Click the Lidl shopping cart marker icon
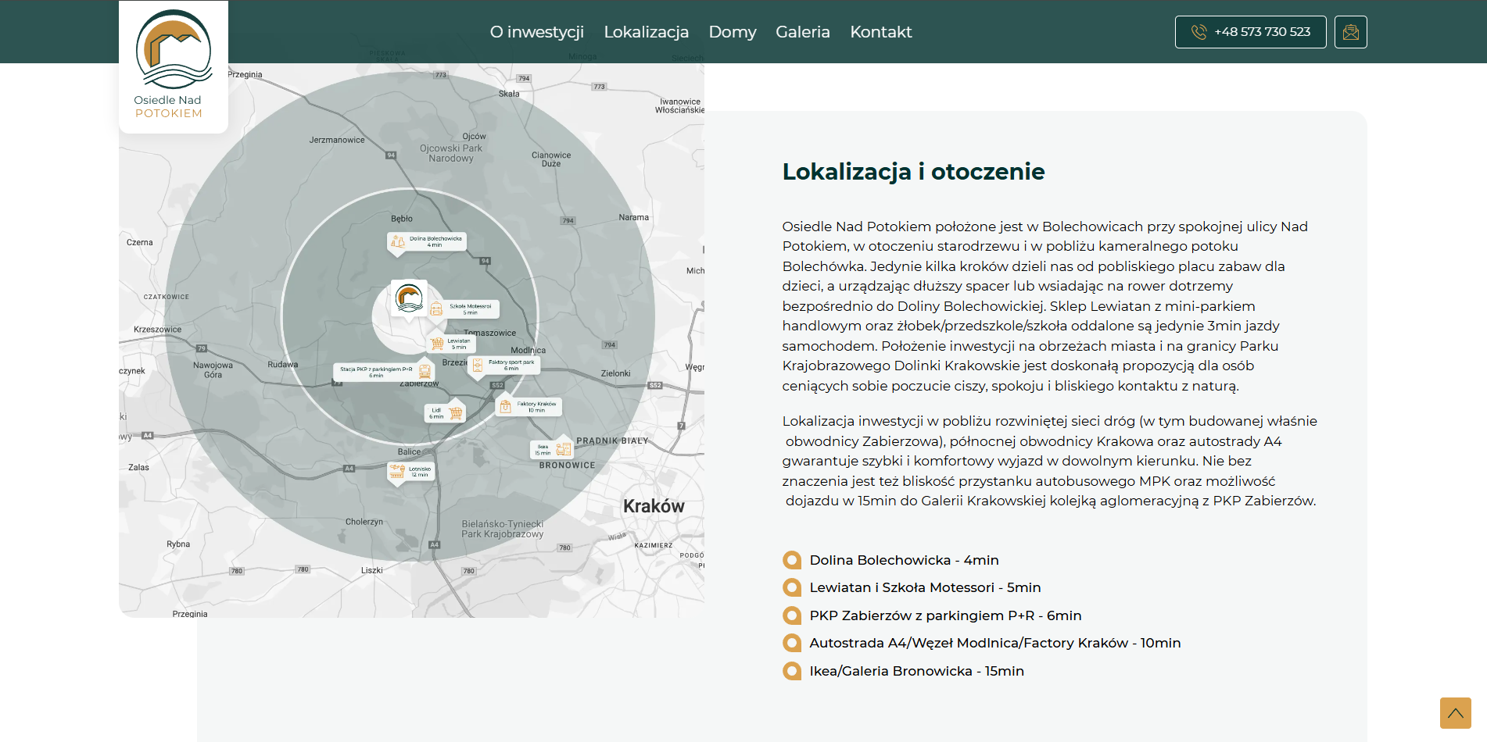The height and width of the screenshot is (742, 1487). point(456,412)
